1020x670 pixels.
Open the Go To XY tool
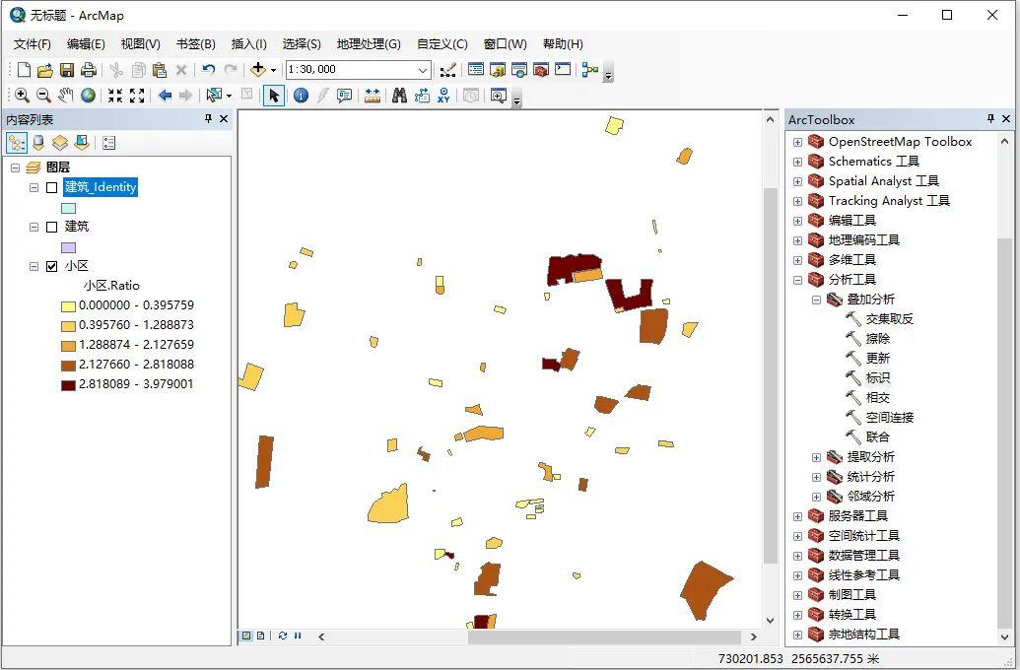pos(442,95)
